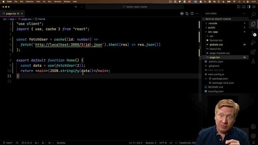Open .gitignore in Explorer

coord(225,66)
